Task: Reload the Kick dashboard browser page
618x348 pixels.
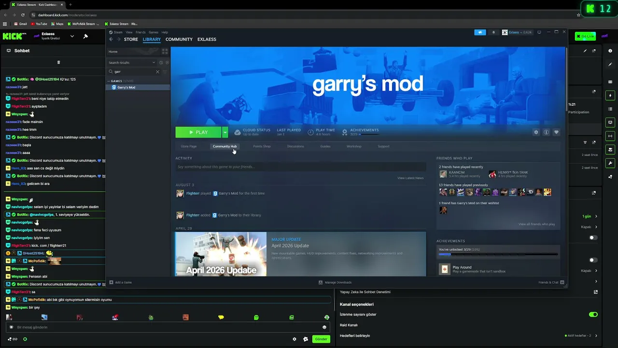Action: 23,15
